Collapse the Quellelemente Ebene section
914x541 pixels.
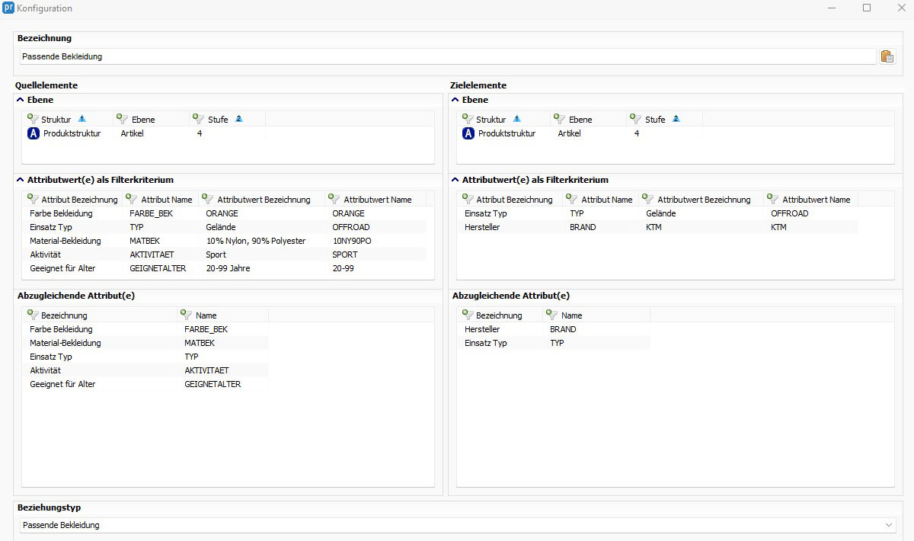click(20, 100)
